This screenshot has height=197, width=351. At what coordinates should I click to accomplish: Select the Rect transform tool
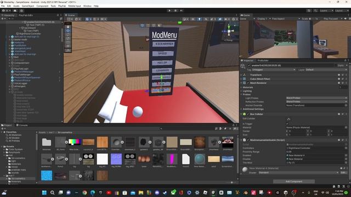[x=68, y=42]
